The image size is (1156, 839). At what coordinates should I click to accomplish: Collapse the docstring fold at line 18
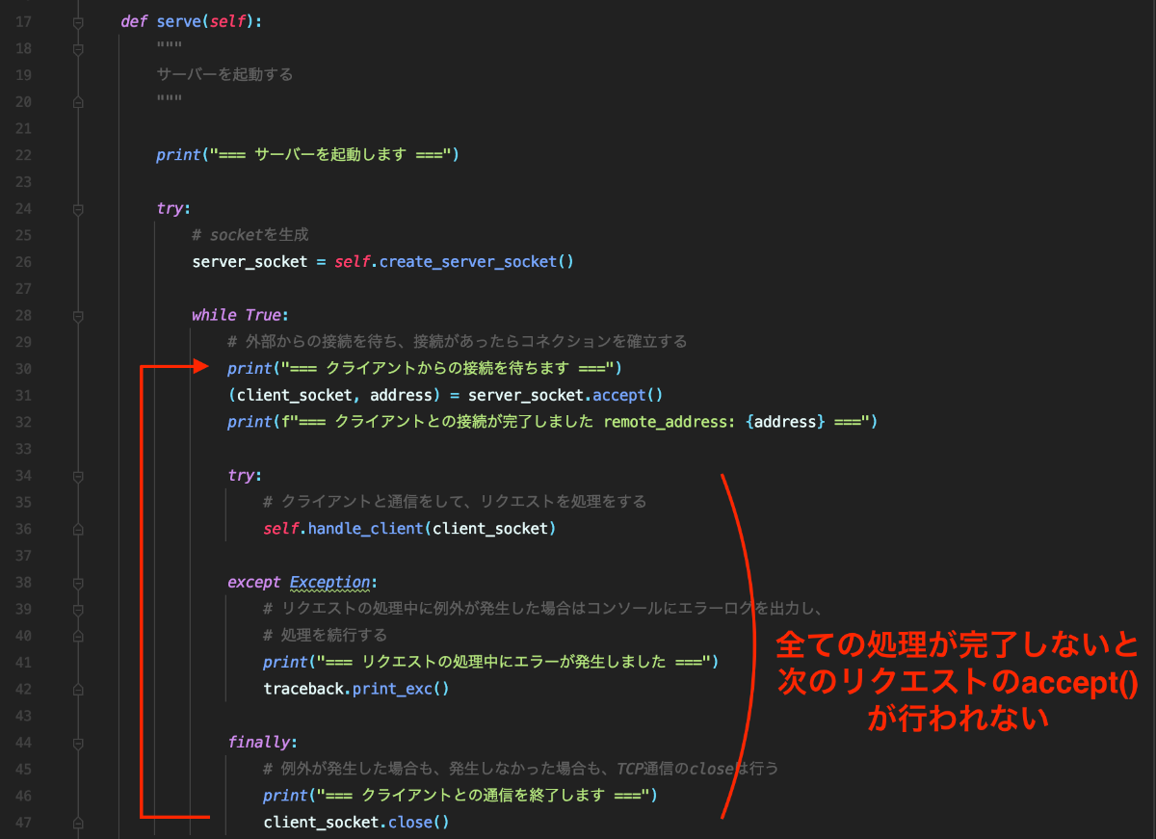[79, 48]
